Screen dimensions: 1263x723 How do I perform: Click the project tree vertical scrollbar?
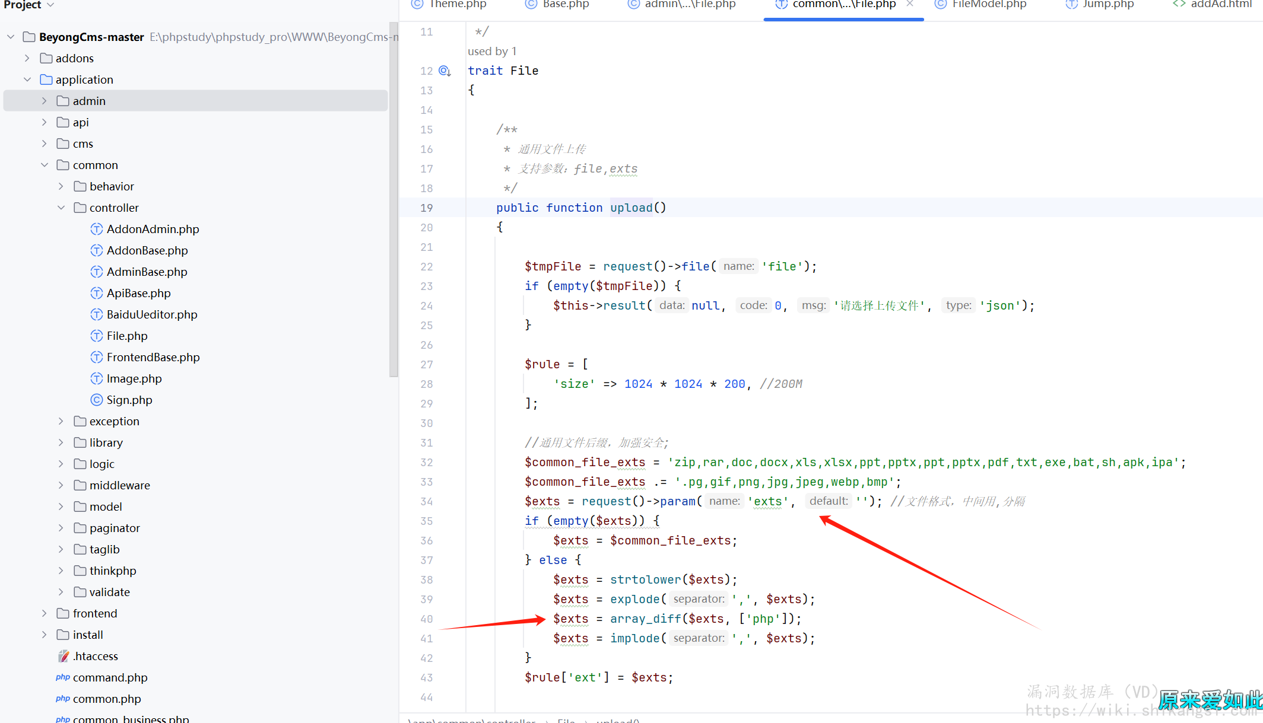point(393,200)
